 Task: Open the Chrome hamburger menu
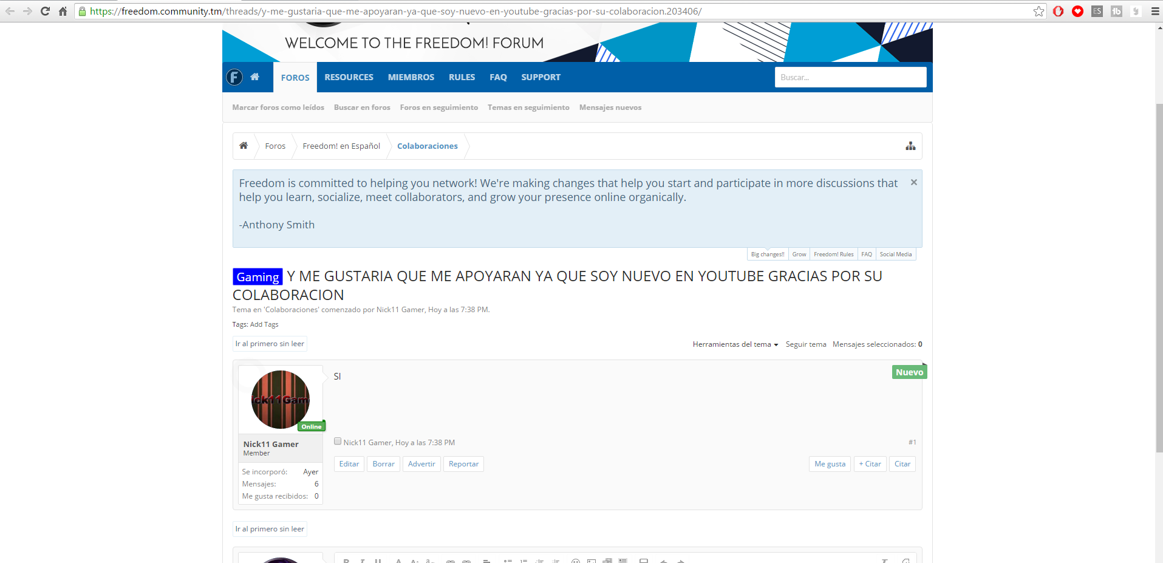pos(1154,11)
